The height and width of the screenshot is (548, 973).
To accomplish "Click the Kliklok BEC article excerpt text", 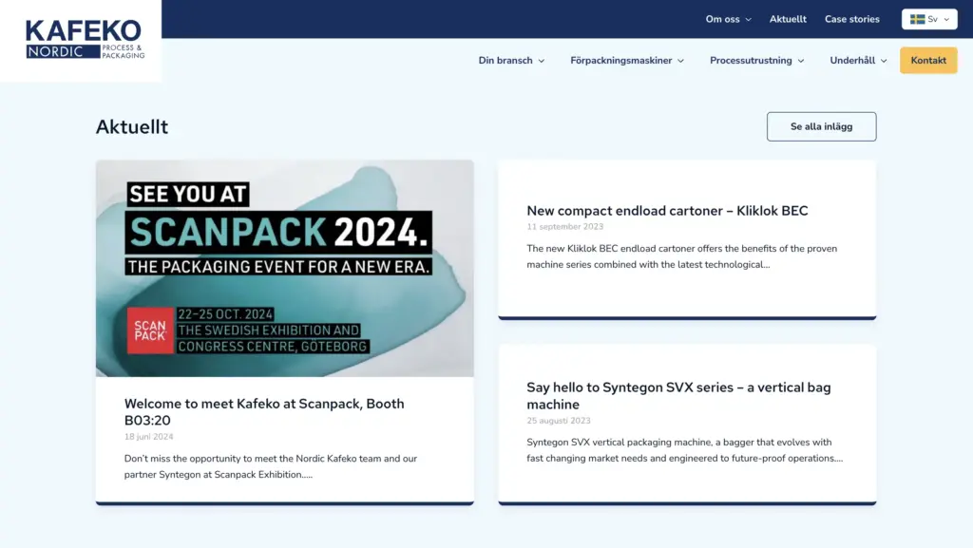I will click(x=682, y=256).
